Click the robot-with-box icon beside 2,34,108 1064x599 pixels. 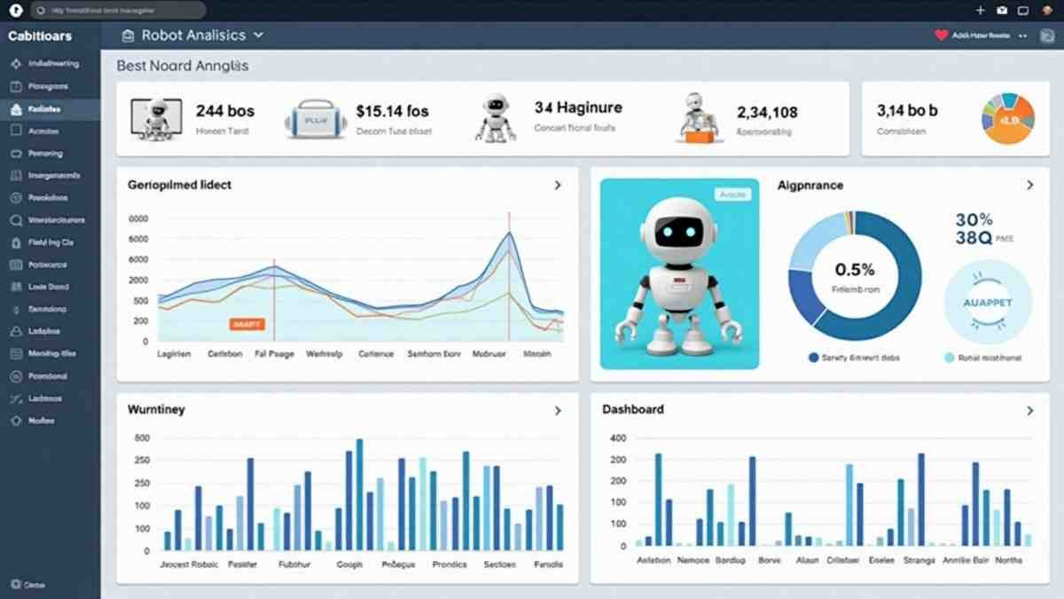pos(700,118)
